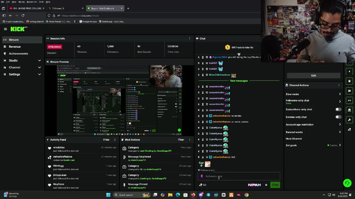Viewport: 355px width, 199px height.
Task: Timeout user on 'or not to smoke' row
Action: click(203, 122)
